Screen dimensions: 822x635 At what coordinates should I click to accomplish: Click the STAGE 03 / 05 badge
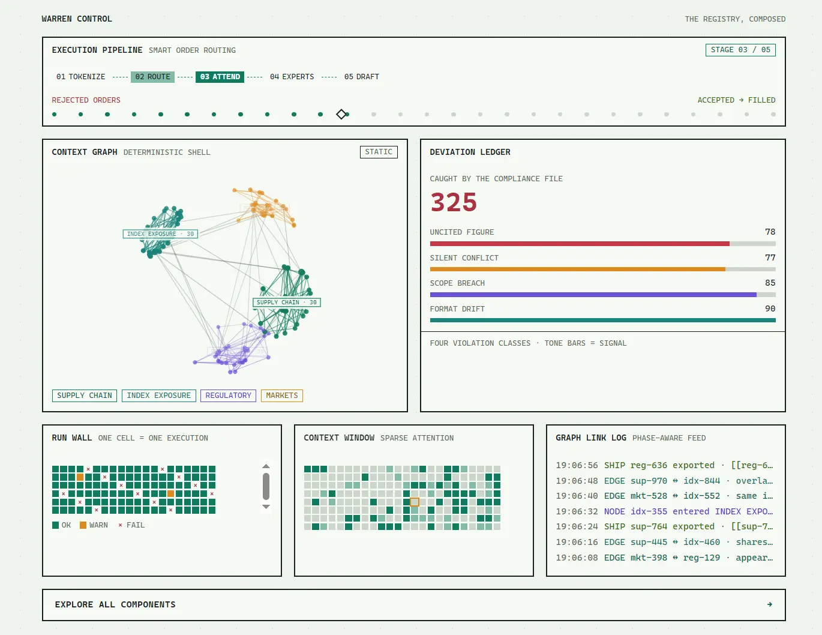tap(740, 50)
